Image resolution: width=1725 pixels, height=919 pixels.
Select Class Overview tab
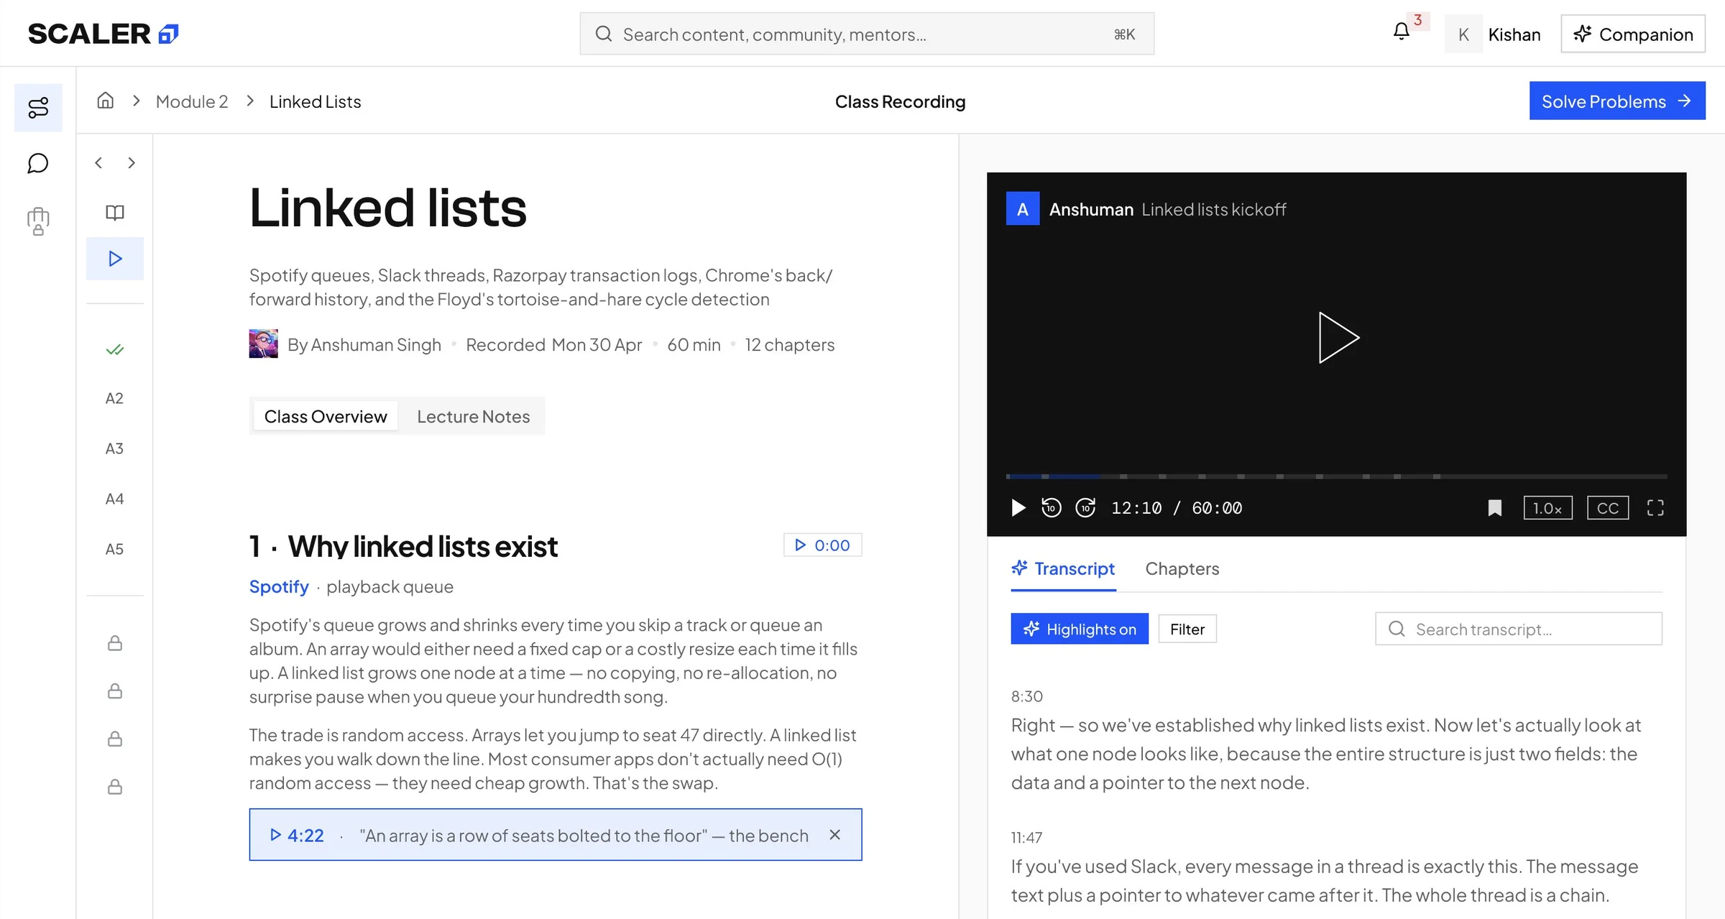(x=326, y=416)
